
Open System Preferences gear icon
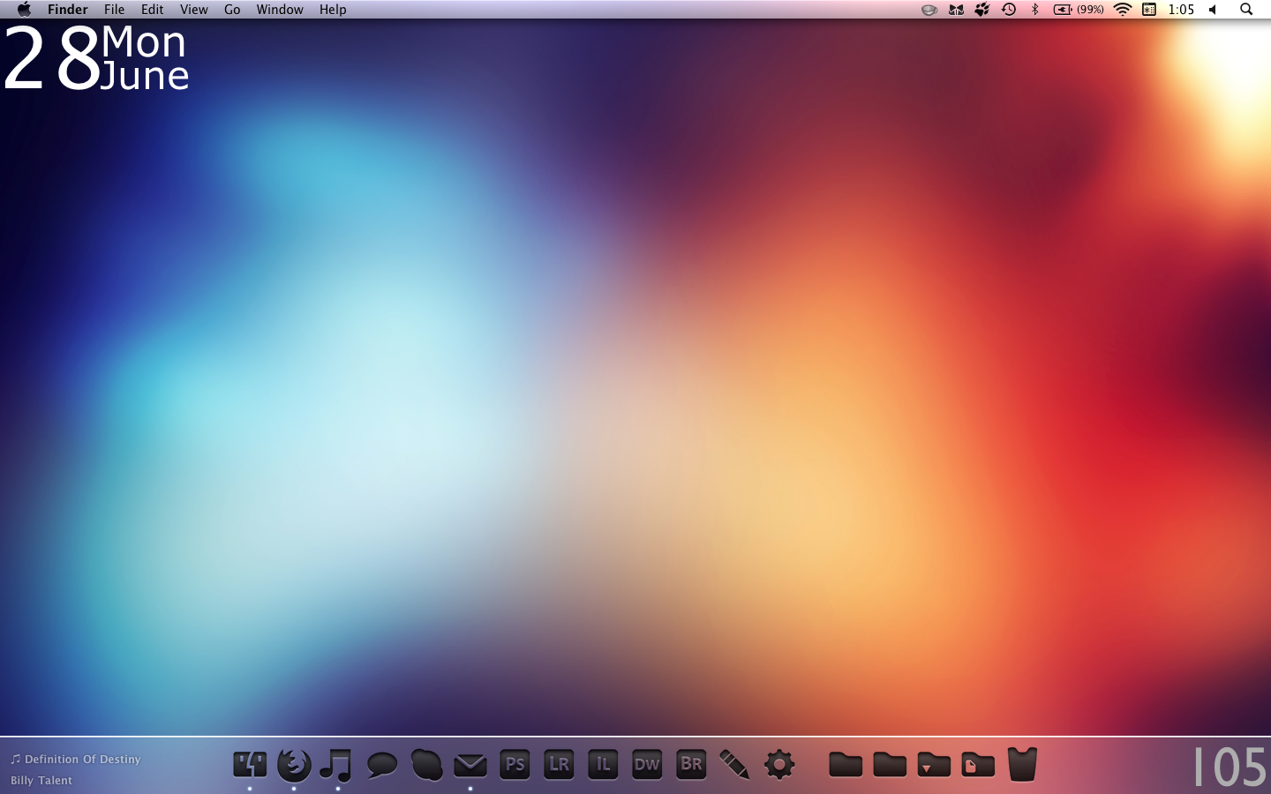(x=779, y=764)
